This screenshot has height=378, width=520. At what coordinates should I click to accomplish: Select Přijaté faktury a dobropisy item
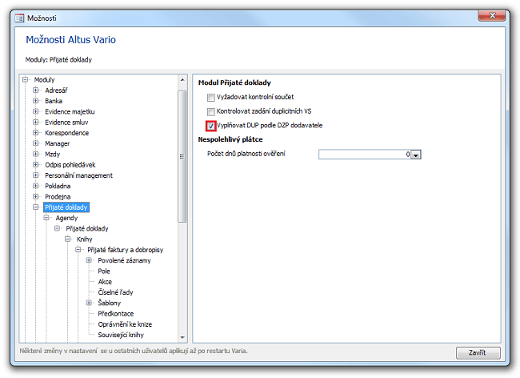tap(125, 250)
